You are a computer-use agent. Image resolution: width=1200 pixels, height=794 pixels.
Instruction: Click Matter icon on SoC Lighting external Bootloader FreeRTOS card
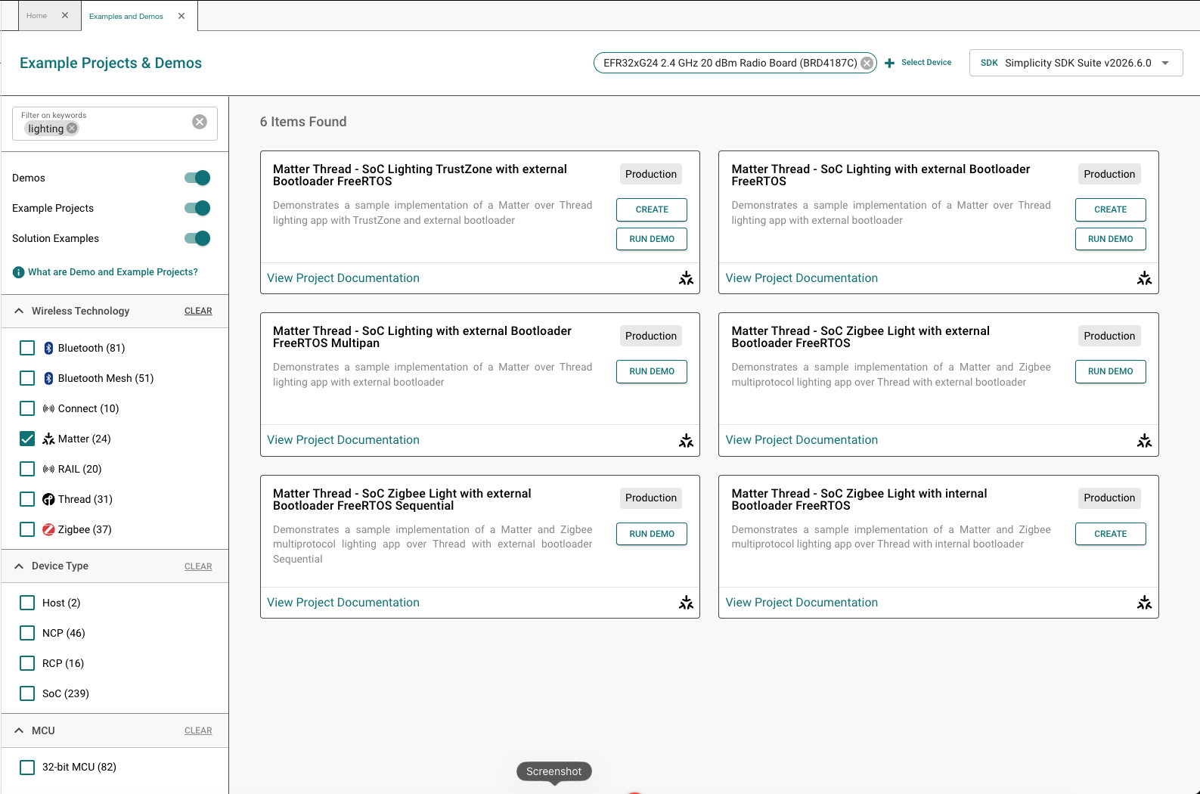(x=1144, y=278)
